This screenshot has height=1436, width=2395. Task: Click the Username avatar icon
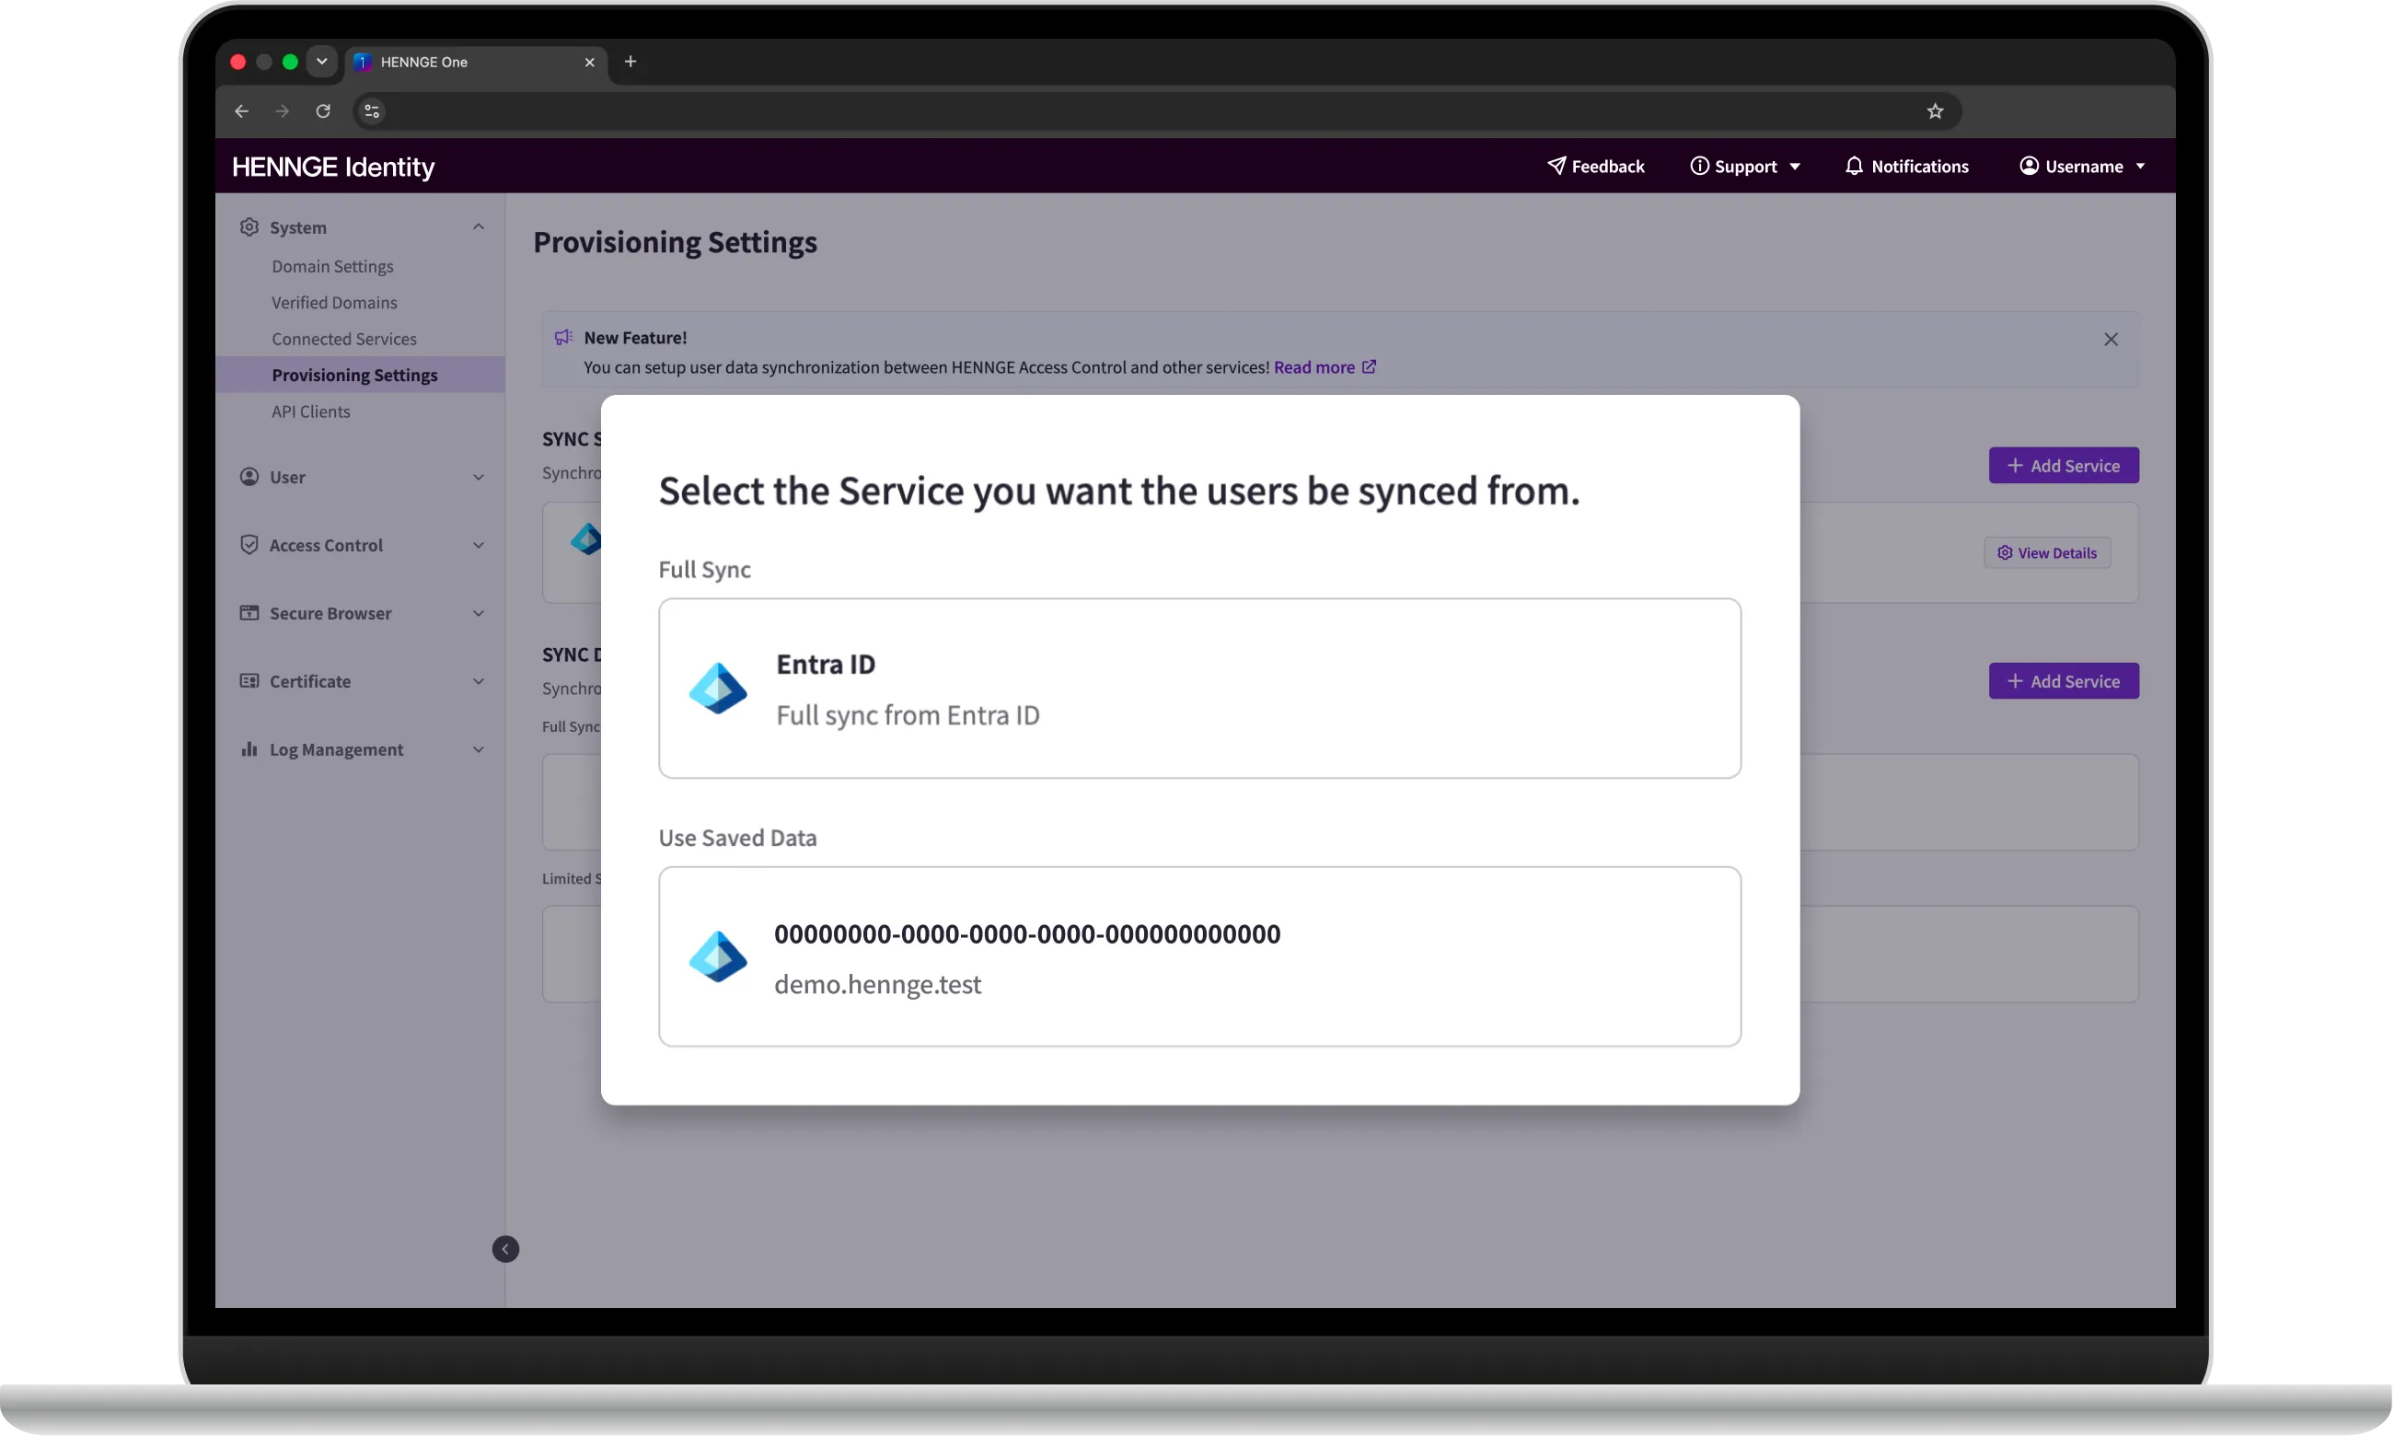tap(2031, 166)
